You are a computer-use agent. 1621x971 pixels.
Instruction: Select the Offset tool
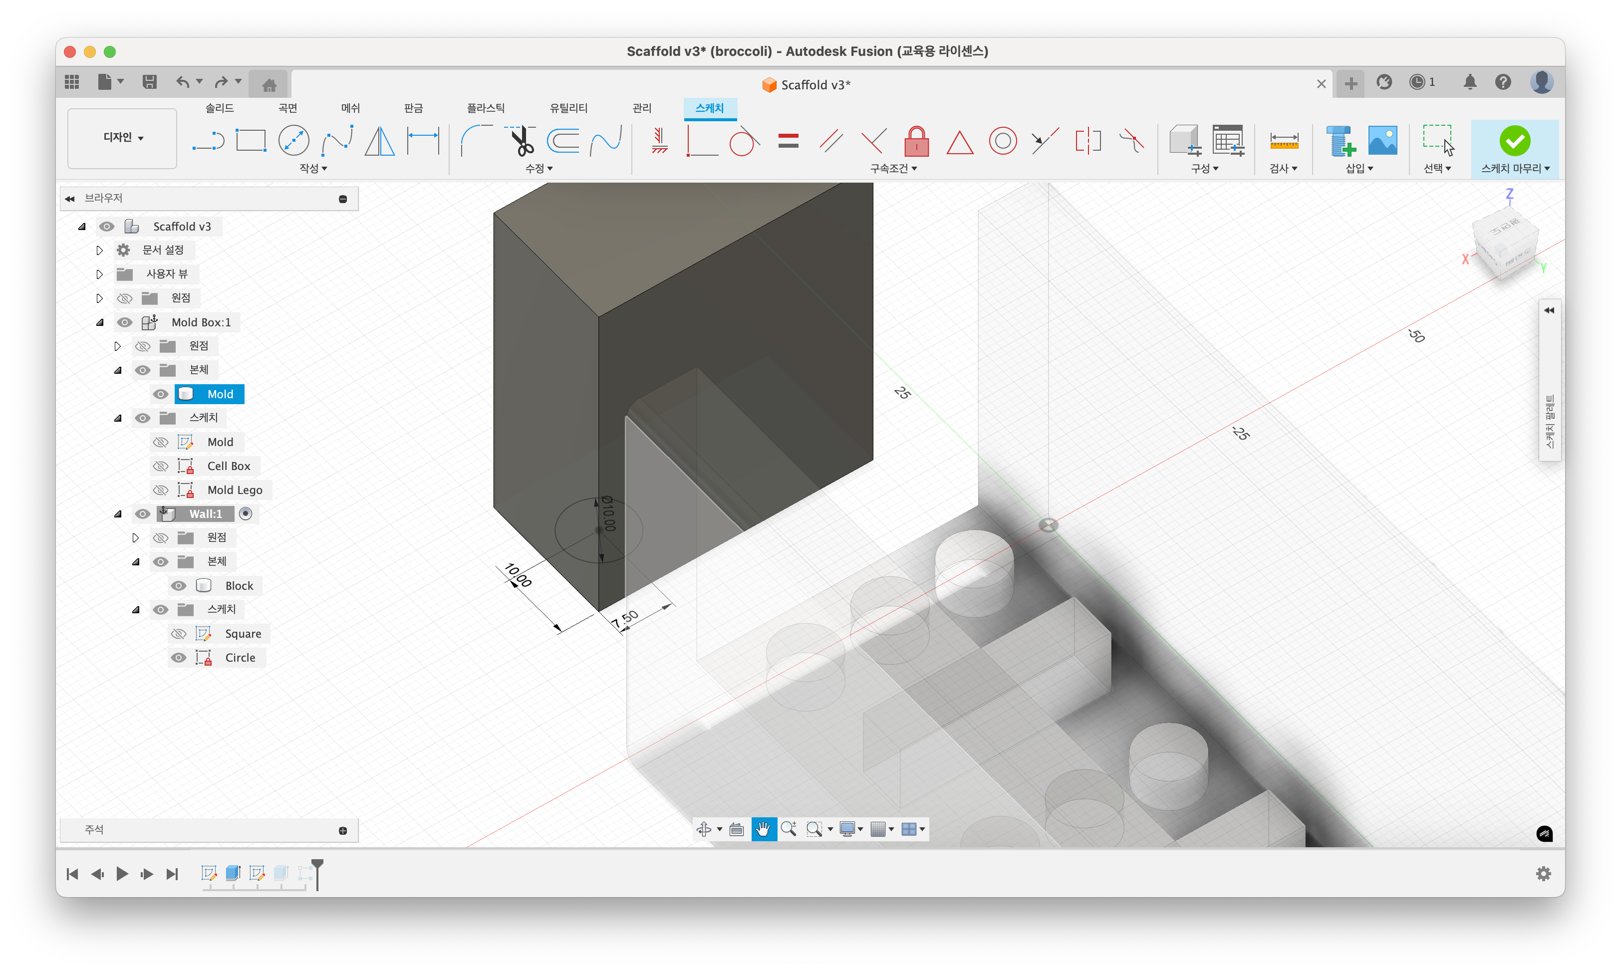(x=563, y=141)
